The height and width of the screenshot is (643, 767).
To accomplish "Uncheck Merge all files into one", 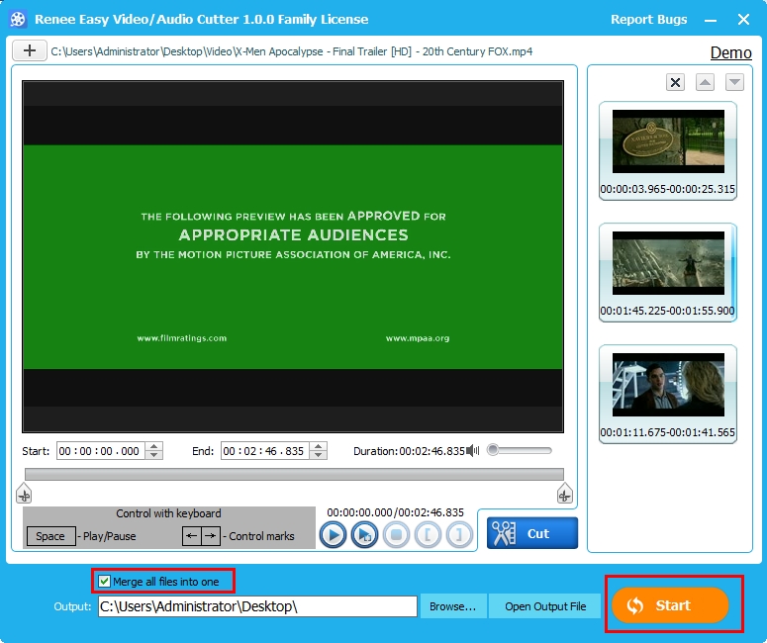I will pos(105,582).
